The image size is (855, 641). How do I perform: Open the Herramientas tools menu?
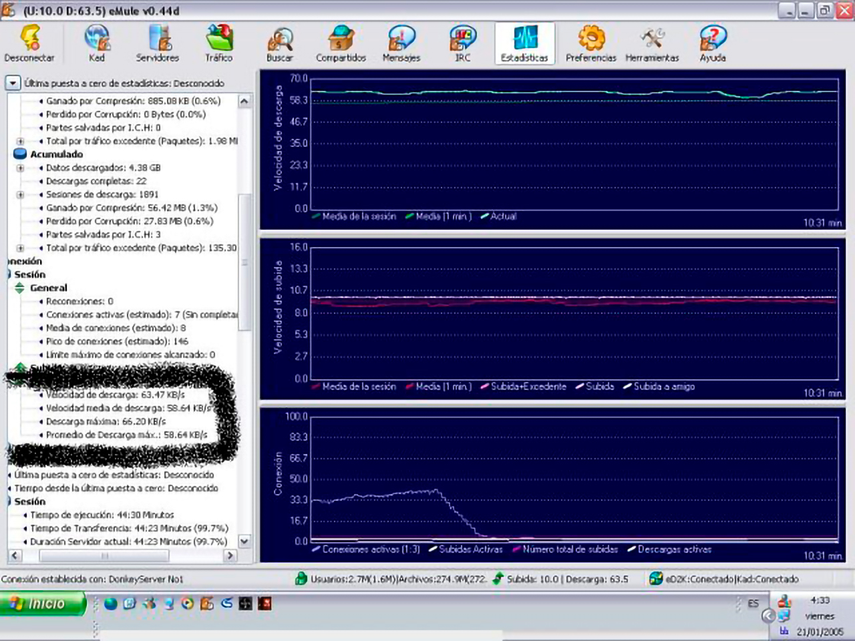click(652, 43)
